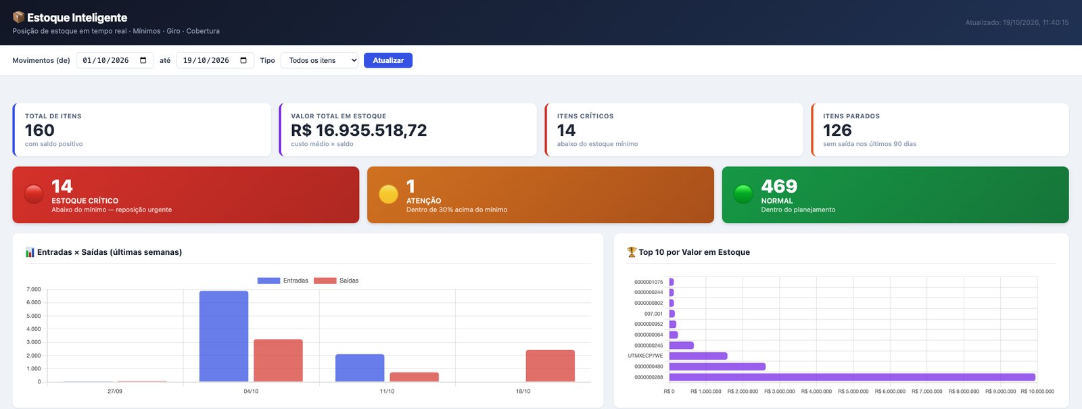Click the end date field 19/10/2026
Viewport: 1082px width, 409px height.
point(215,60)
